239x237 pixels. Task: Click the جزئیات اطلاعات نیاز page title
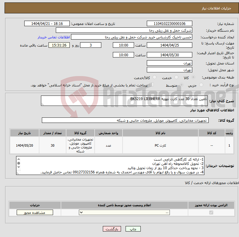pos(217,8)
